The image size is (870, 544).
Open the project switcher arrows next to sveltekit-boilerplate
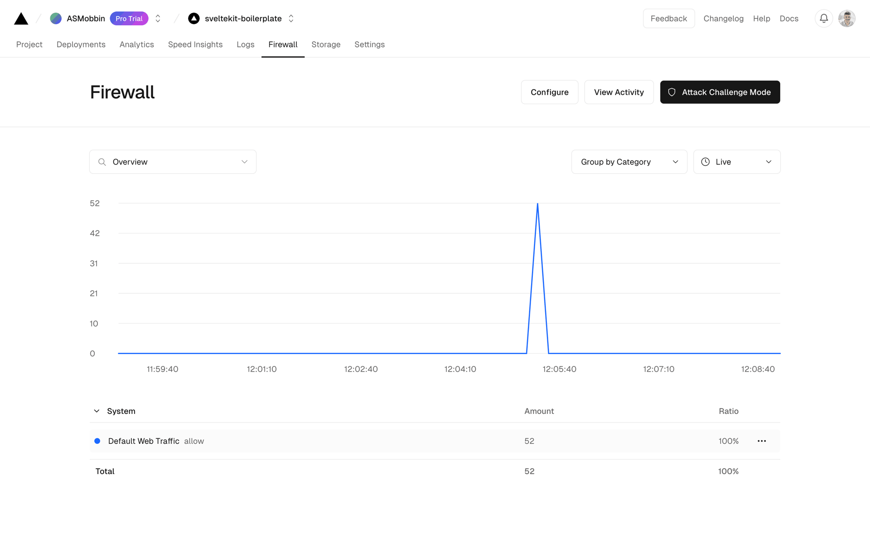pyautogui.click(x=291, y=19)
